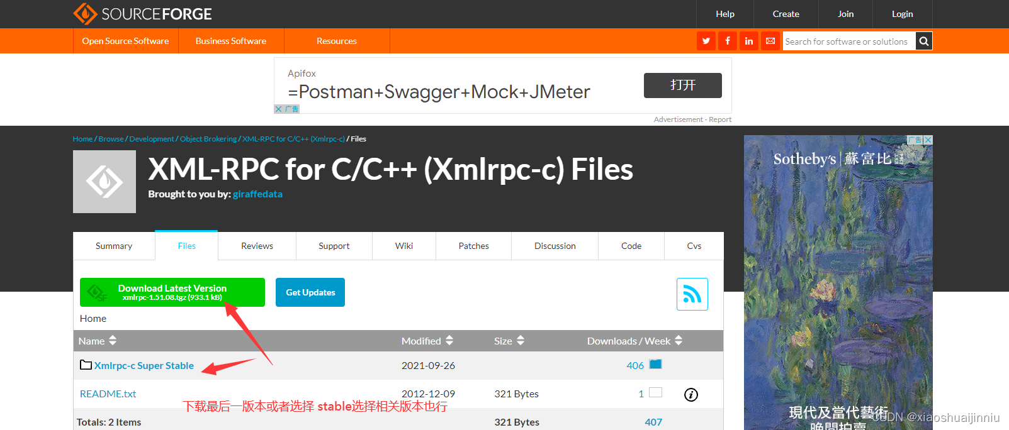Open the Login link

click(903, 14)
